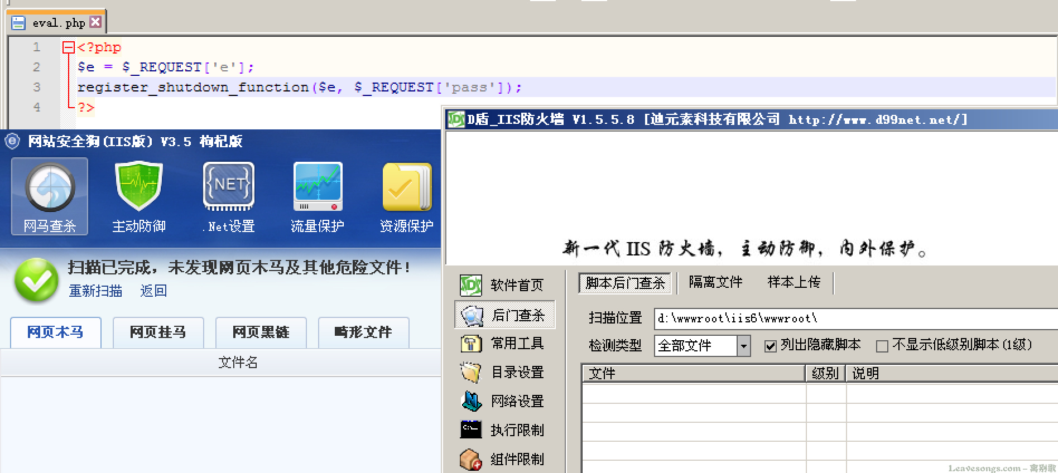
Task: Switch to the 畸形文件 tab
Action: [364, 332]
